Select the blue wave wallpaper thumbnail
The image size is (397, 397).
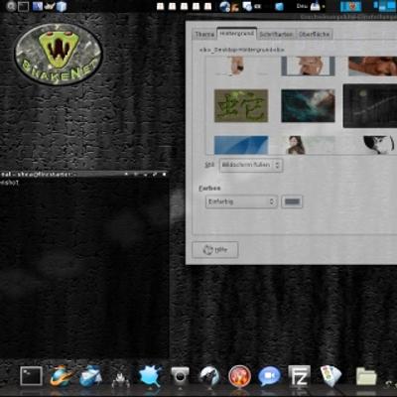[x=241, y=145]
